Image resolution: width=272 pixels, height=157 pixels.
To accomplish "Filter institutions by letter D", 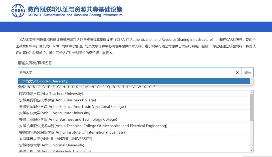I will point(44,87).
